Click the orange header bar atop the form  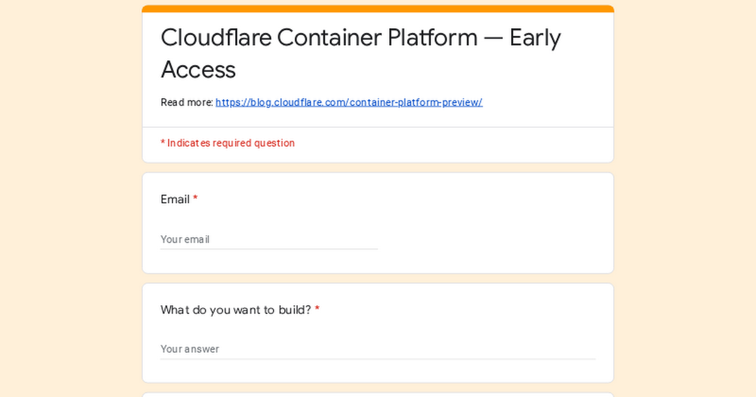378,8
